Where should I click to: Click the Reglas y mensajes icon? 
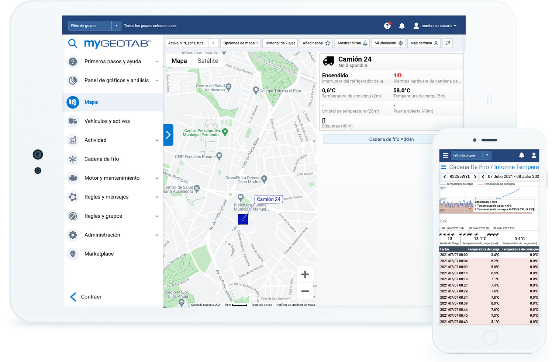(73, 197)
